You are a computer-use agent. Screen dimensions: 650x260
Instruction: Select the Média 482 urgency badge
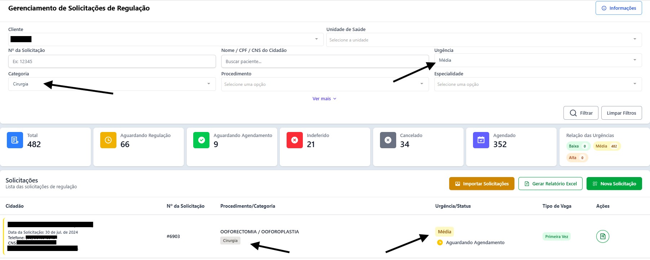click(607, 146)
